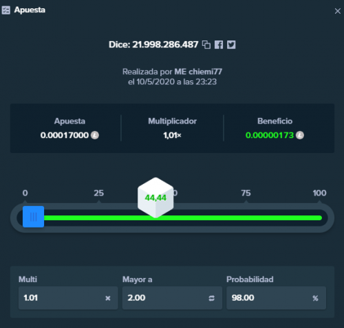Close the Apuesta dialog
This screenshot has height=328, width=344.
(337, 11)
